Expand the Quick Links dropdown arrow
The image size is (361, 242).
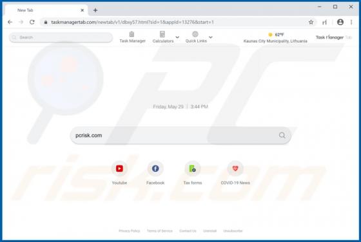click(210, 37)
